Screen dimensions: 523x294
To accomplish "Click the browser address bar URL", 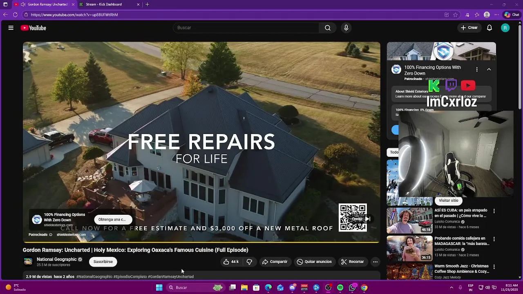I will point(74,15).
